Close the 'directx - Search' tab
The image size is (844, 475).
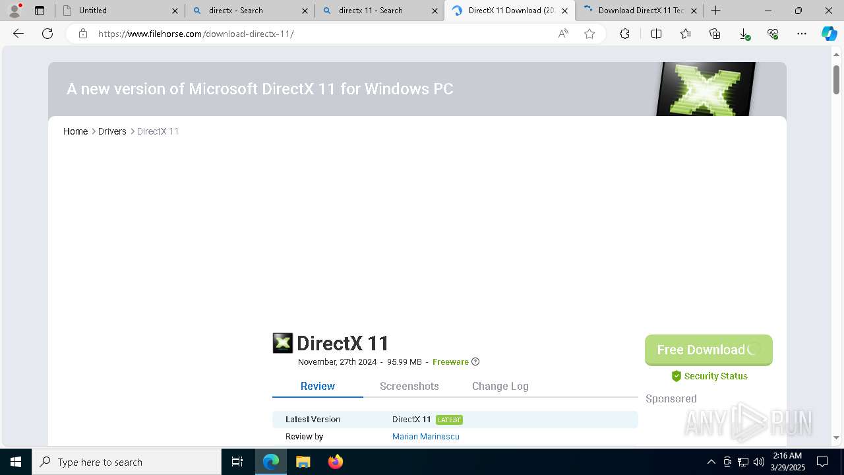pyautogui.click(x=305, y=11)
